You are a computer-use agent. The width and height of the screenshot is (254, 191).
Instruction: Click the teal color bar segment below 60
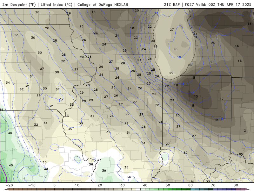click(193, 189)
